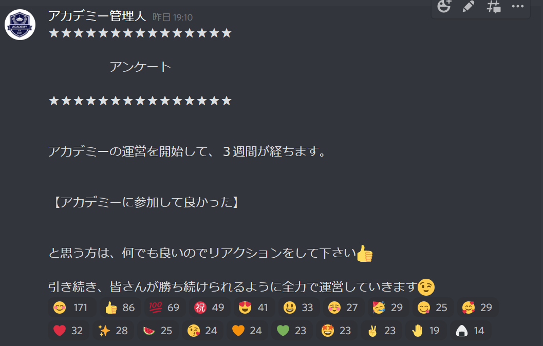Click the green heart reaction with 23
The image size is (543, 346).
click(292, 331)
